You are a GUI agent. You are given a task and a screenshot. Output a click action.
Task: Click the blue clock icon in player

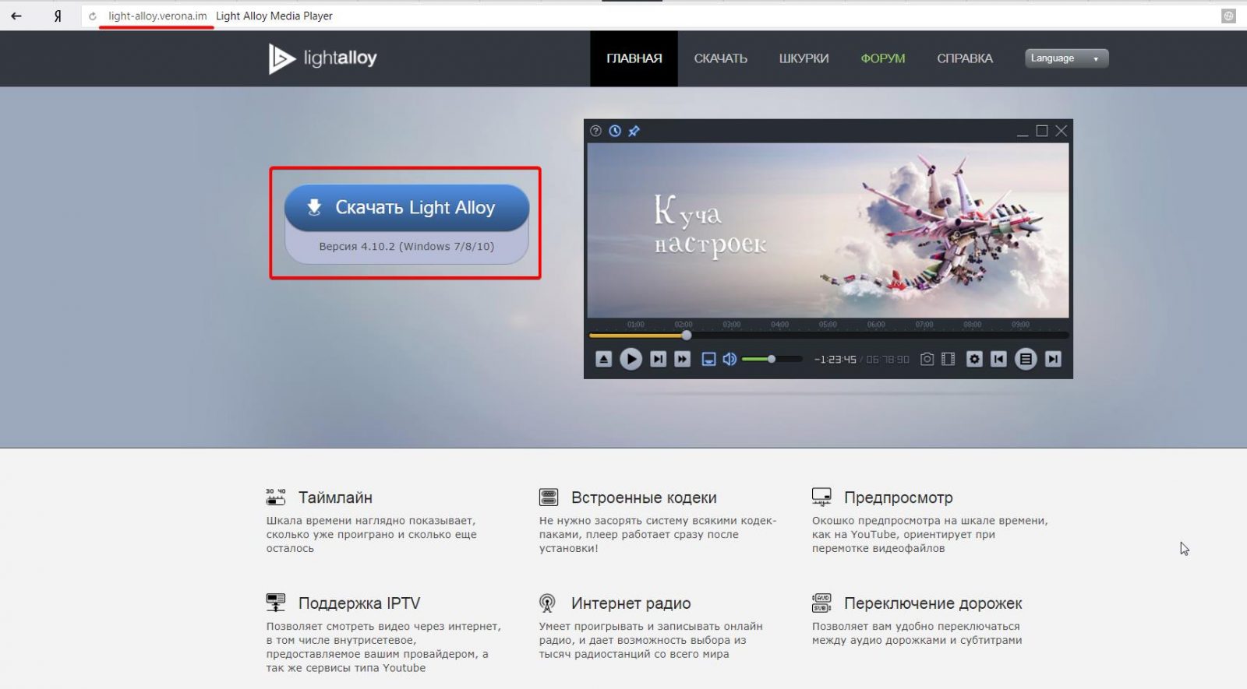[615, 131]
